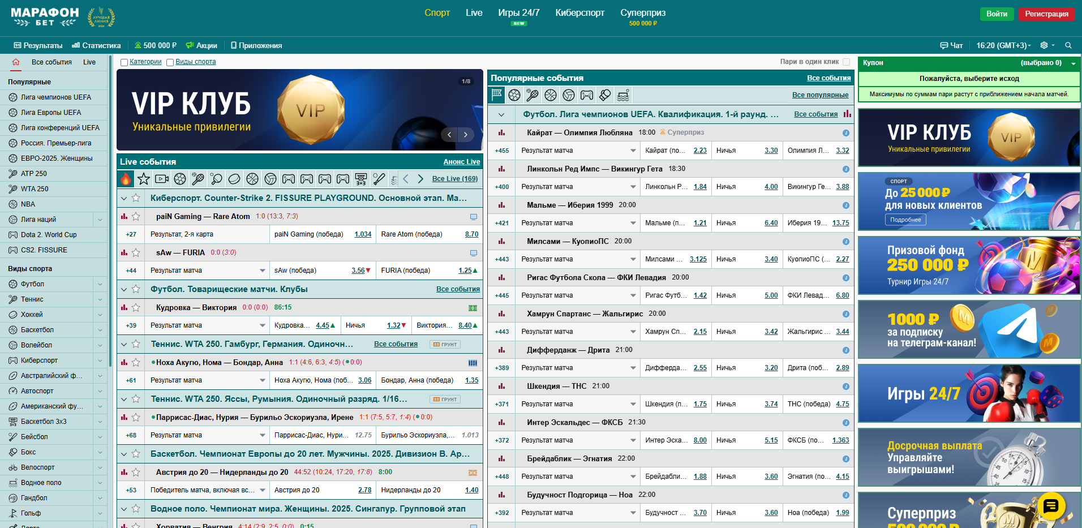The height and width of the screenshot is (528, 1082).
Task: Favorite the paiN Gaming — Rare Atom match star
Action: click(x=136, y=216)
